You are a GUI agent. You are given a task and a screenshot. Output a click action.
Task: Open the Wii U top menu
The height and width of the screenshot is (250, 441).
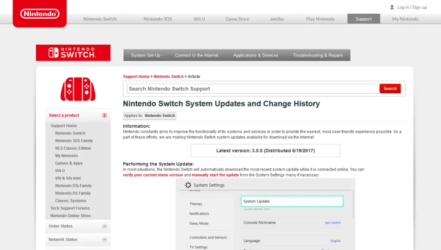click(199, 19)
